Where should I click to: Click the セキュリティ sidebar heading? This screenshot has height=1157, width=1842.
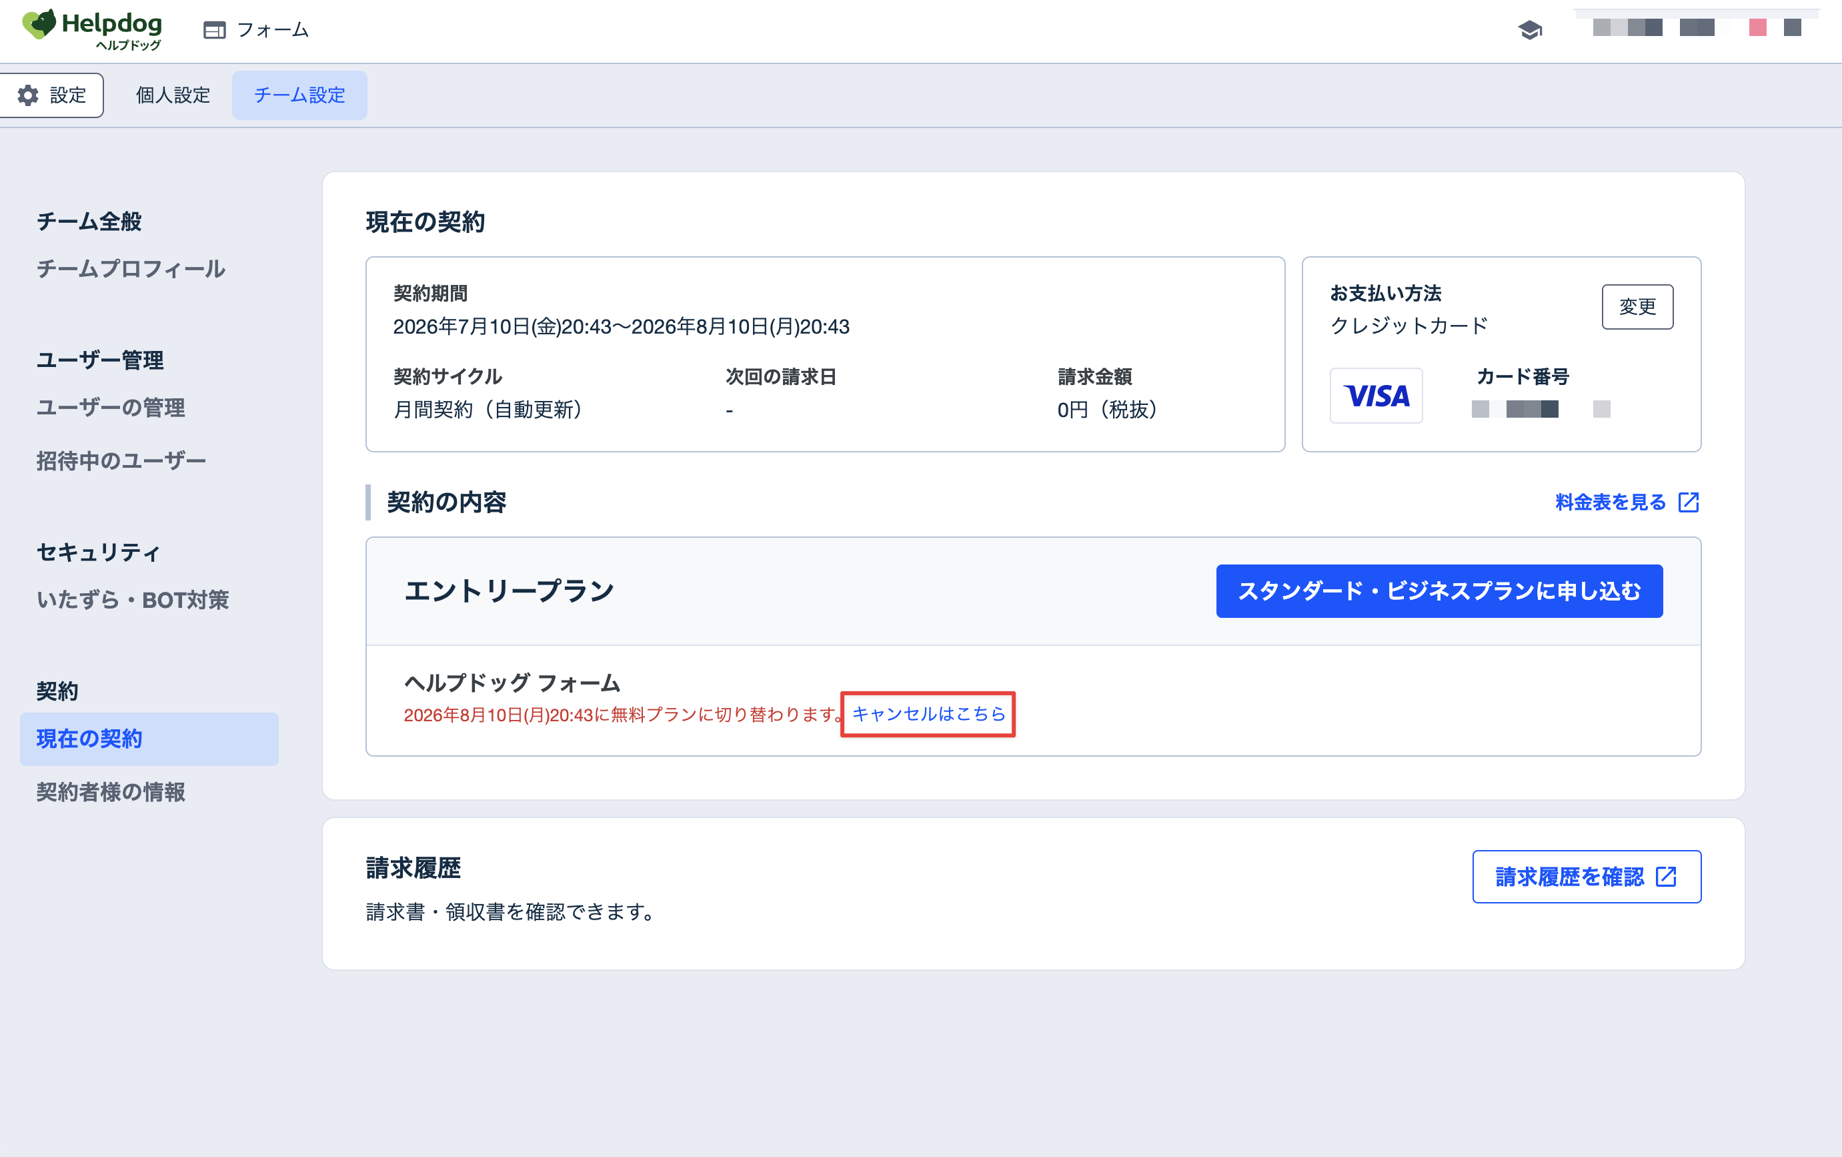99,552
